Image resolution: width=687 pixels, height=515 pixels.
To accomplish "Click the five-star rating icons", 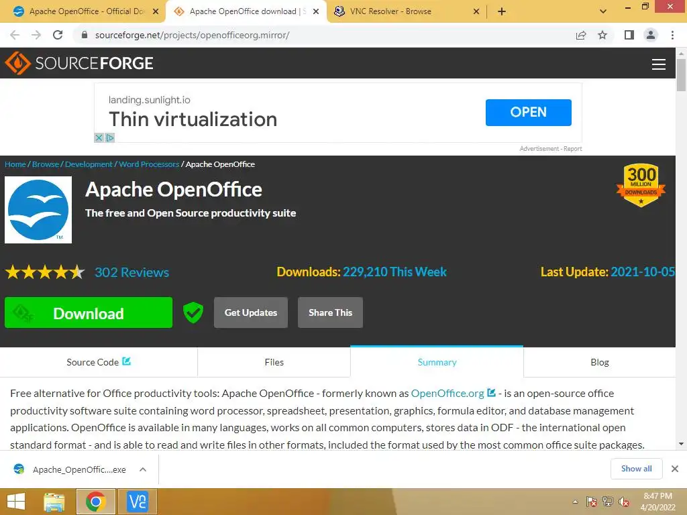I will click(x=45, y=272).
